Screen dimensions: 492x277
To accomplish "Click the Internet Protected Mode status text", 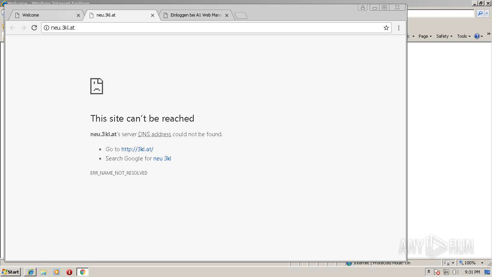I will pyautogui.click(x=382, y=263).
